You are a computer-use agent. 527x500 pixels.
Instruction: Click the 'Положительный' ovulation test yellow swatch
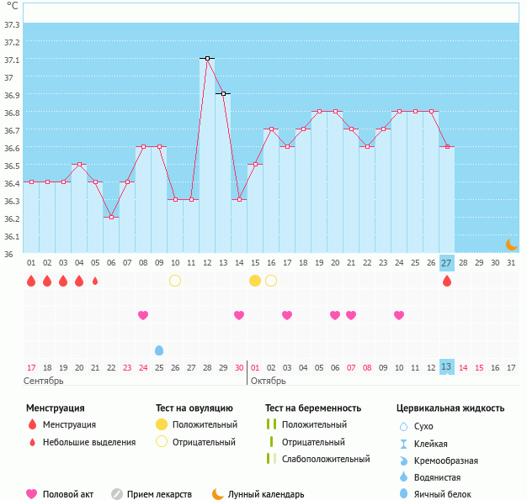[x=162, y=425]
